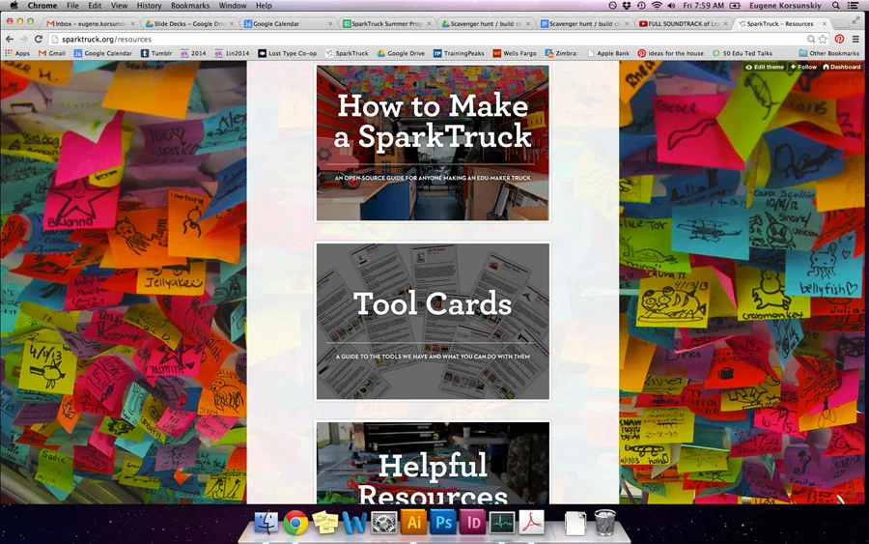869x544 pixels.
Task: Open the 50 Edu Ted Talks bookmark
Action: [x=743, y=53]
